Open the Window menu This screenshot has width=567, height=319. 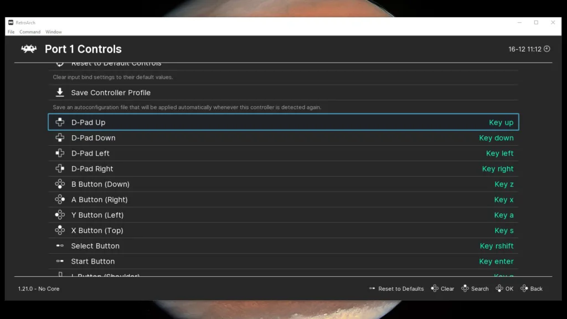[x=53, y=32]
